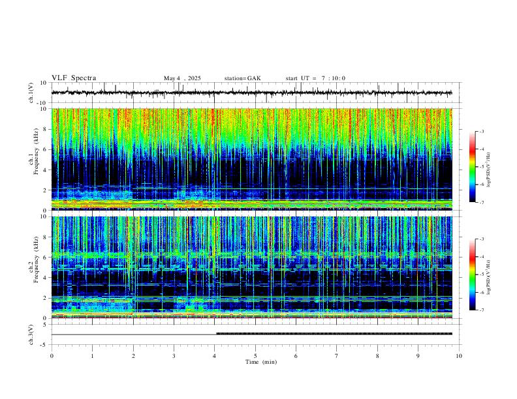Click the "6" kHz tick on ch.1 spectrogram
Image resolution: width=517 pixels, height=399 pixels.
point(45,149)
